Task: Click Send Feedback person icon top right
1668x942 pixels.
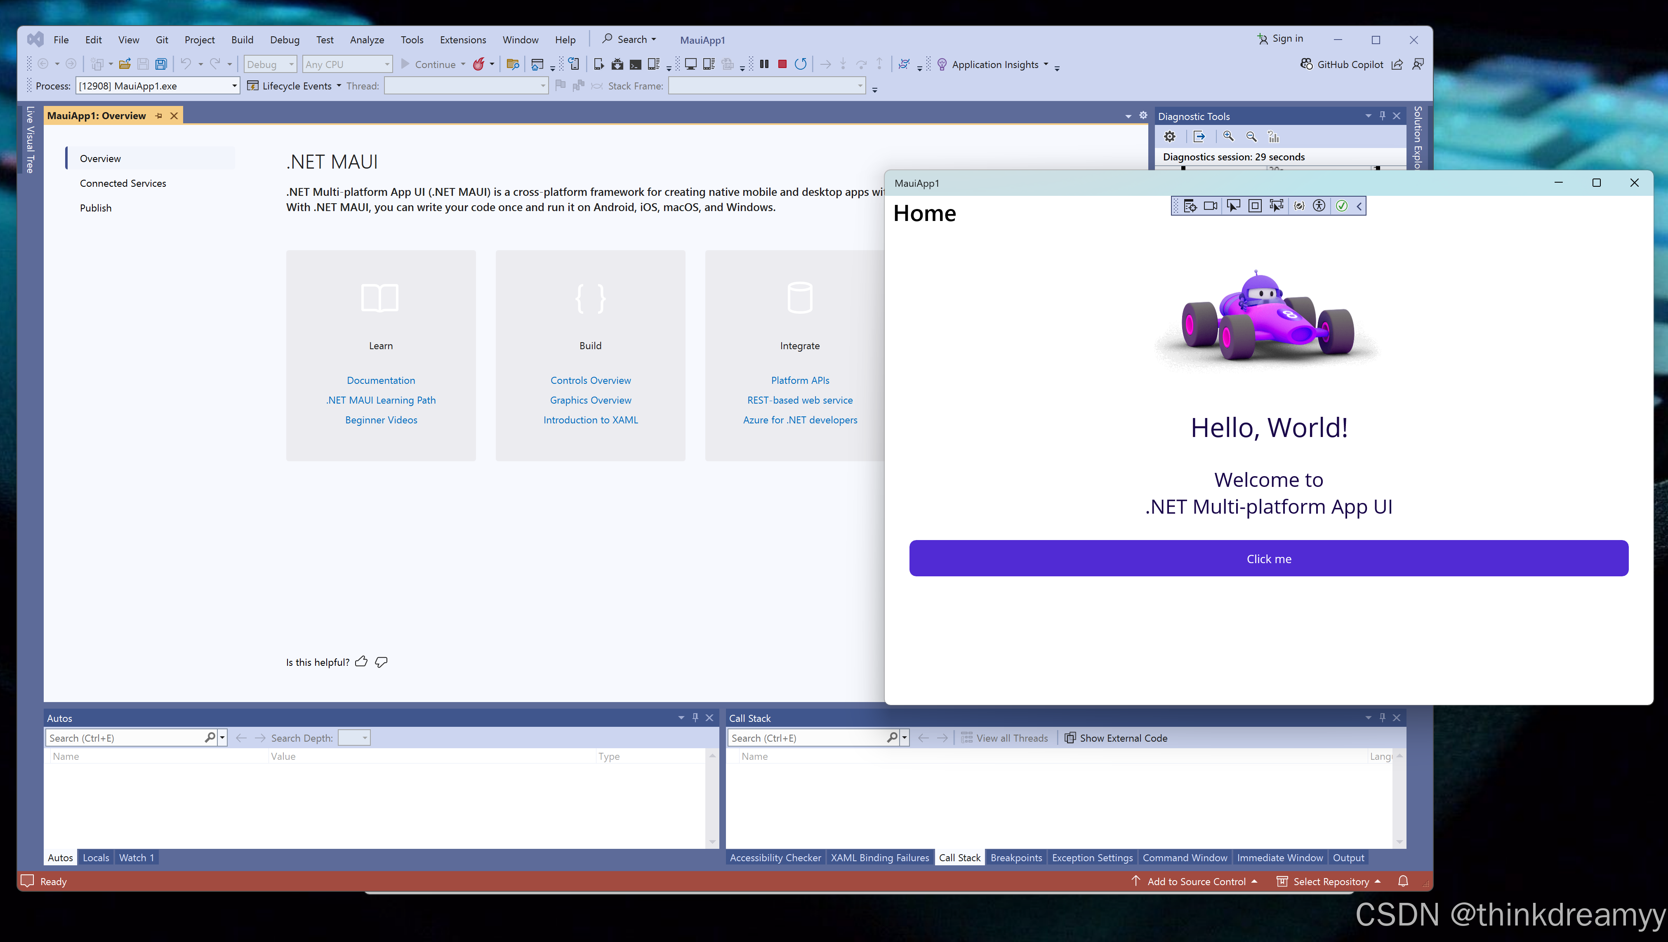Action: click(x=1418, y=64)
